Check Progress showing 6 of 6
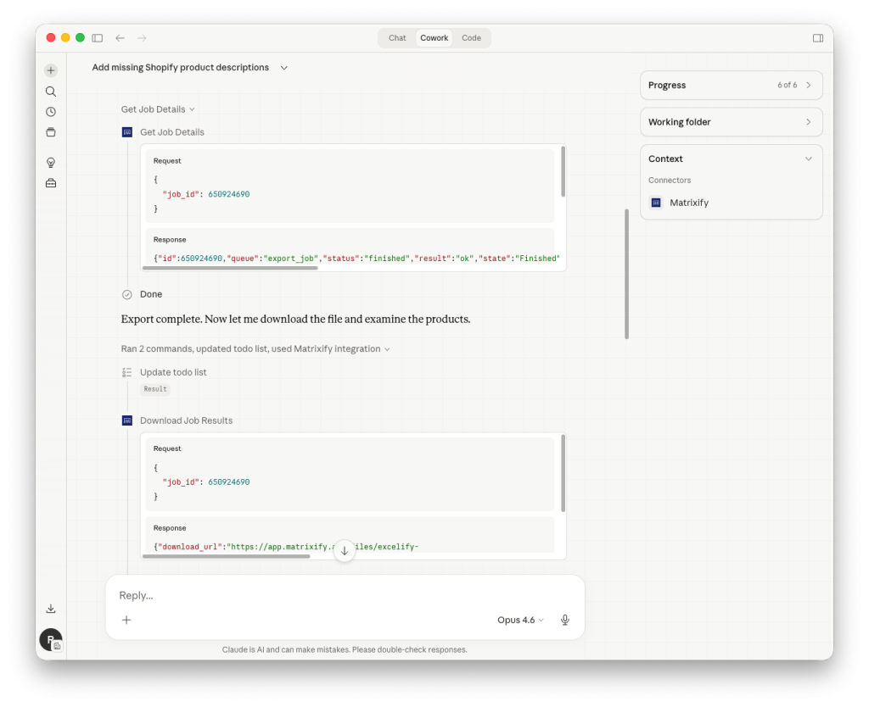869x707 pixels. pyautogui.click(x=731, y=85)
